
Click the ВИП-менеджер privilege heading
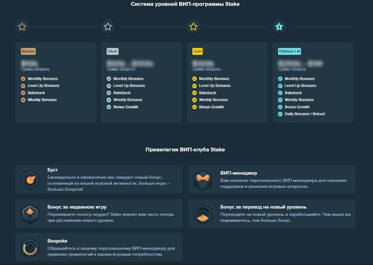[238, 173]
